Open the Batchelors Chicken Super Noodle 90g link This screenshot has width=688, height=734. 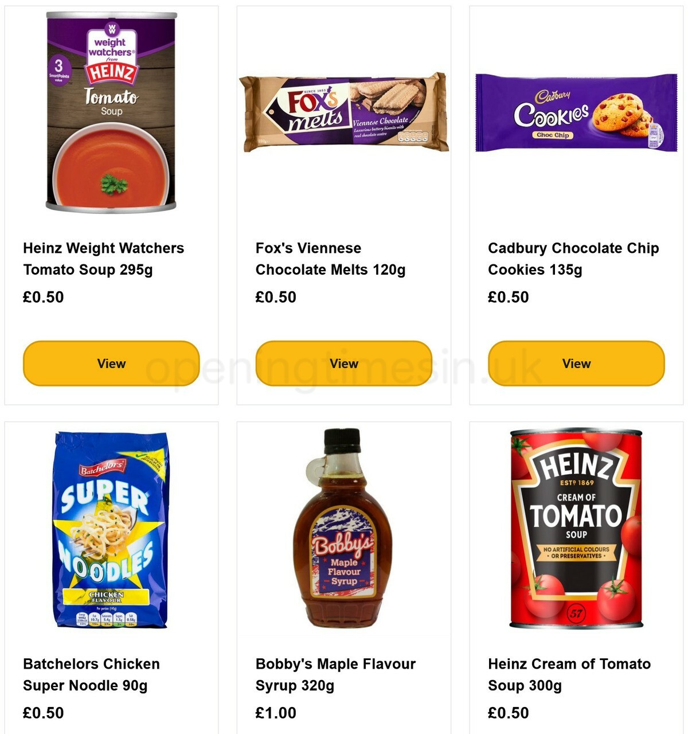tap(91, 674)
